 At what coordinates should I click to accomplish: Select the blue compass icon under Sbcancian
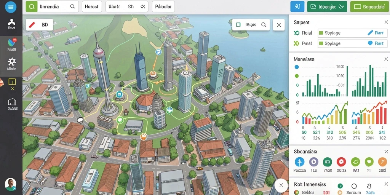click(x=299, y=162)
